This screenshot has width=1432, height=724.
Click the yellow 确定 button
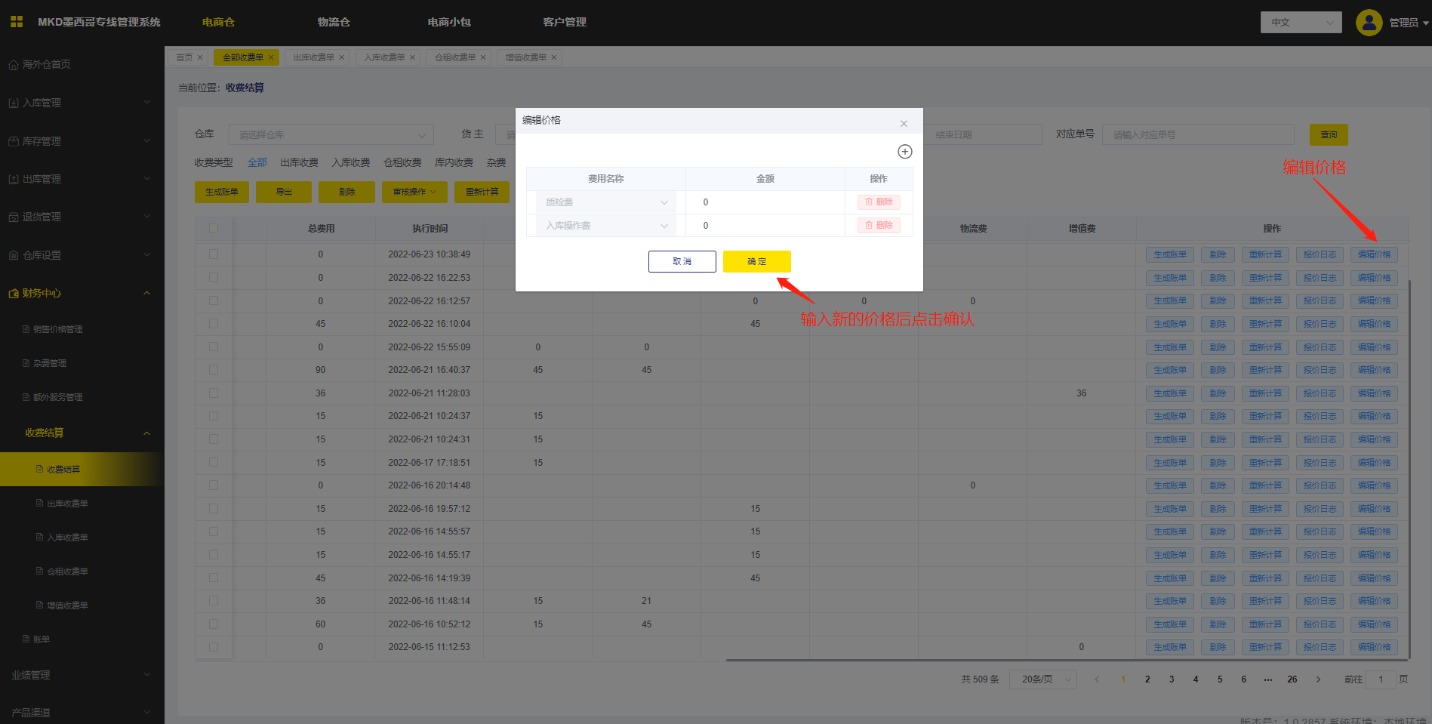tap(756, 261)
